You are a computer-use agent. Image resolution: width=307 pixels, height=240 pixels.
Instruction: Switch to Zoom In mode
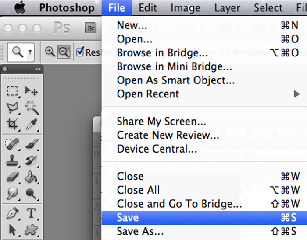click(50, 52)
